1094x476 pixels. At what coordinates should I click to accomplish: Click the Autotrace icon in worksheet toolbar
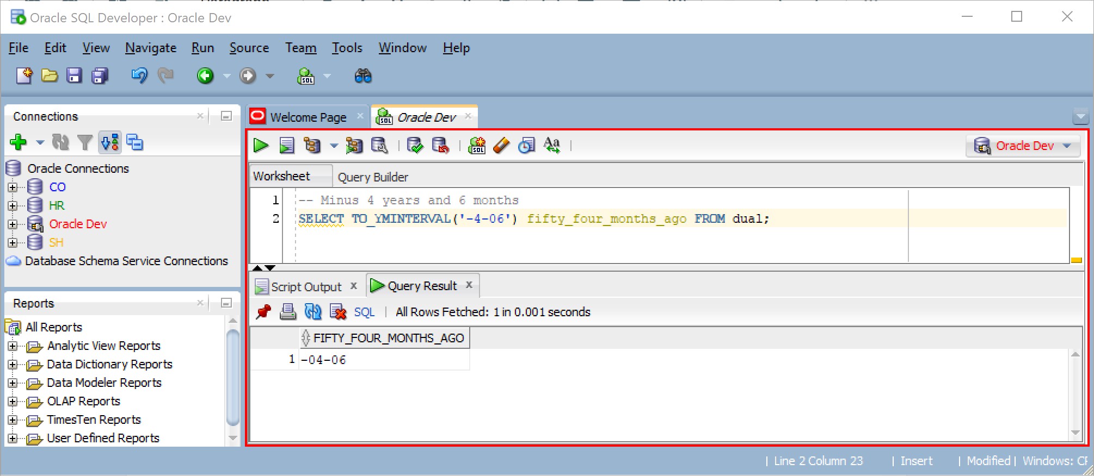[x=354, y=145]
